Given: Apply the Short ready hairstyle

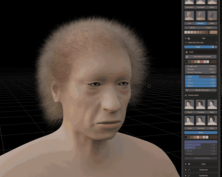Looking at the screenshot, I should tap(189, 112).
